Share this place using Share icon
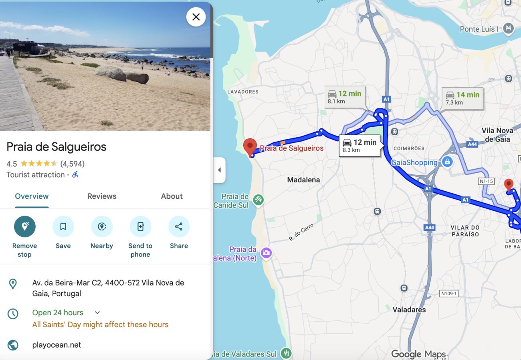 pyautogui.click(x=179, y=227)
